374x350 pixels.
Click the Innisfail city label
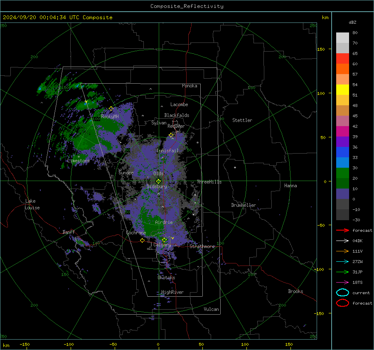pos(168,151)
